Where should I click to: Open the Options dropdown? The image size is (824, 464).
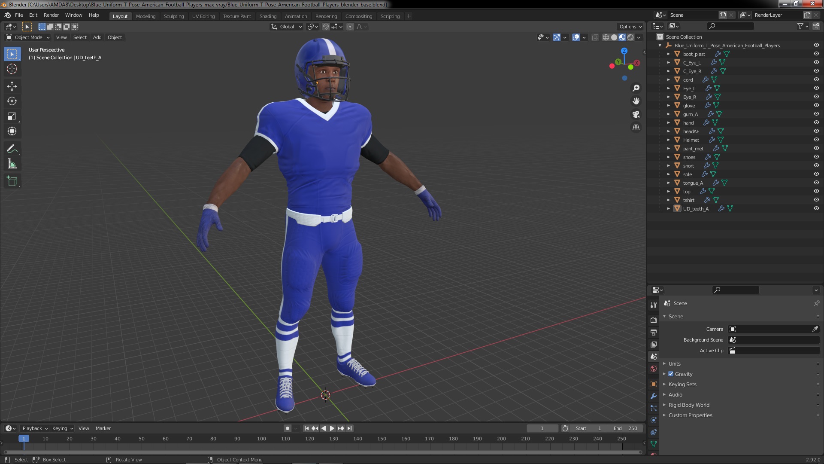[x=630, y=27]
